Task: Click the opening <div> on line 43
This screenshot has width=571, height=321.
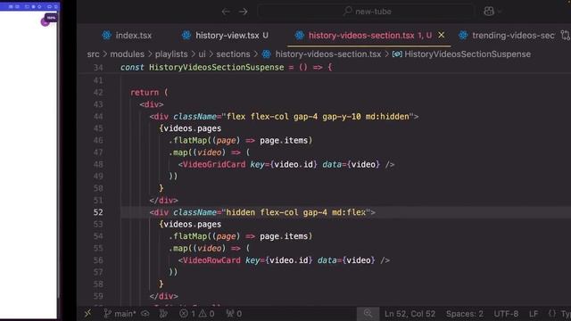Action: tap(152, 104)
